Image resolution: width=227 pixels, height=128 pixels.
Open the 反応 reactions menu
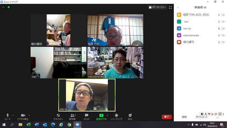pyautogui.click(x=130, y=117)
